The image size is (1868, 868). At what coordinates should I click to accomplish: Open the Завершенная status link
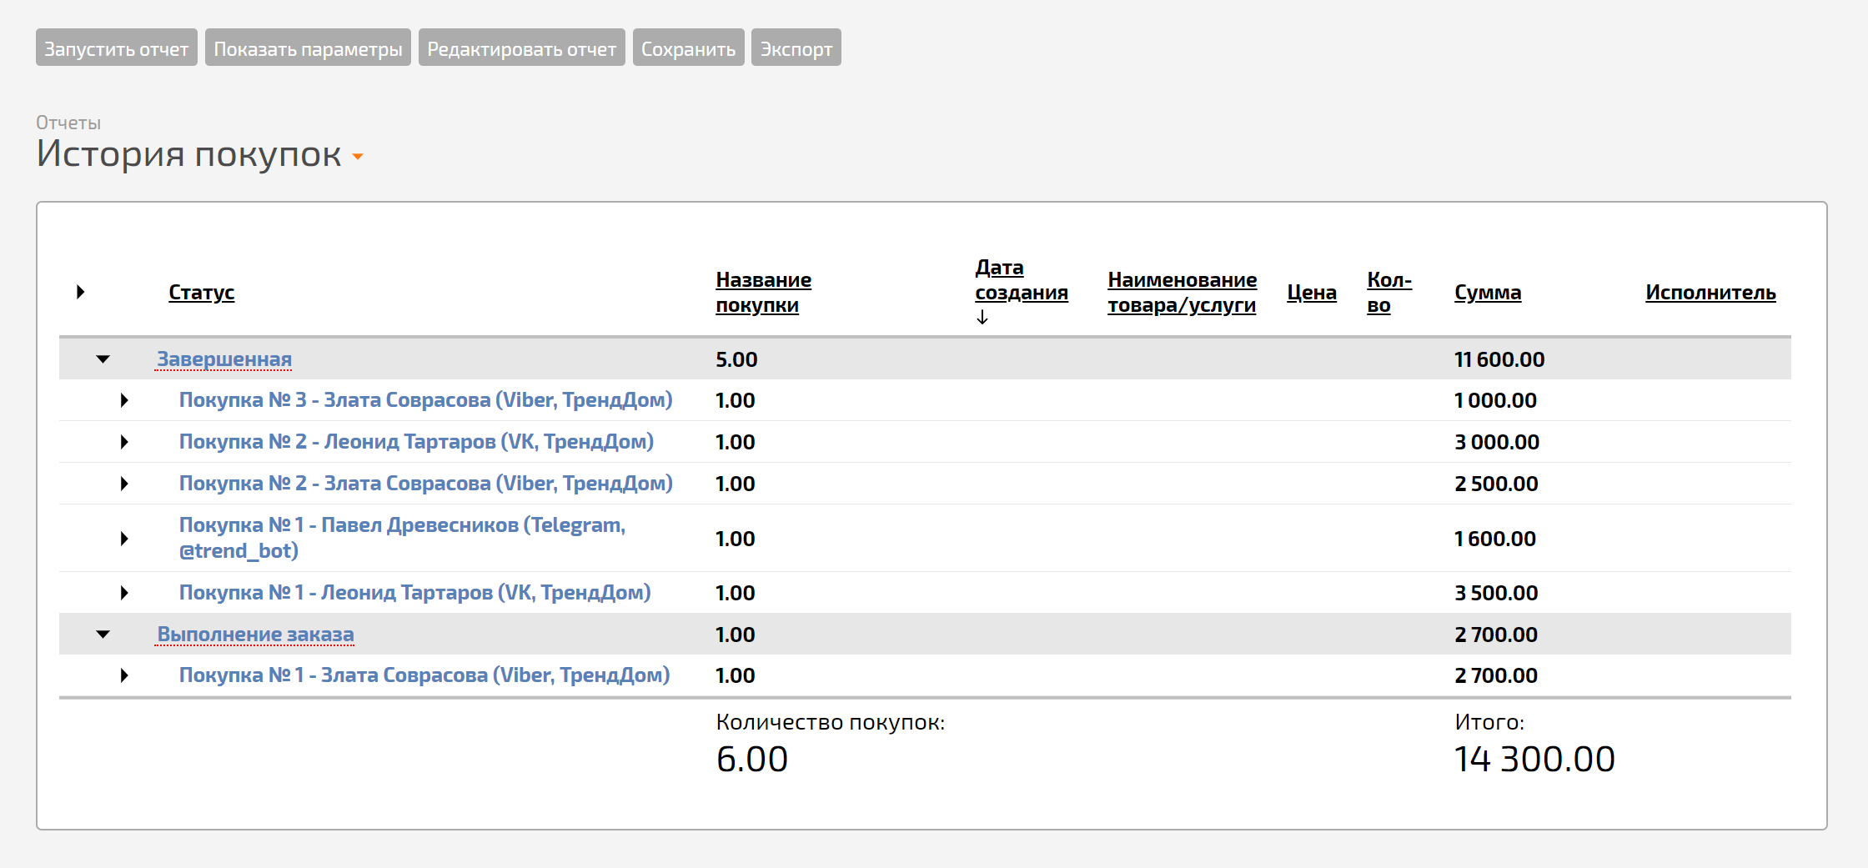click(x=224, y=359)
